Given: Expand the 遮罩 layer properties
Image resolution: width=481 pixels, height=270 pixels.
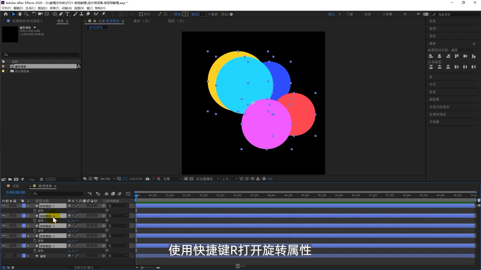Looking at the screenshot, I should 20,256.
